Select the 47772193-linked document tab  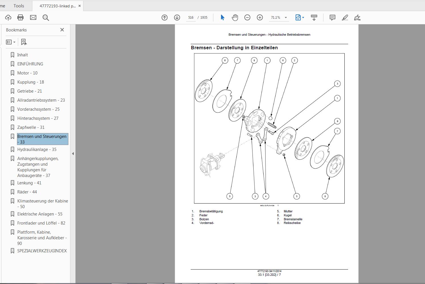coord(56,6)
